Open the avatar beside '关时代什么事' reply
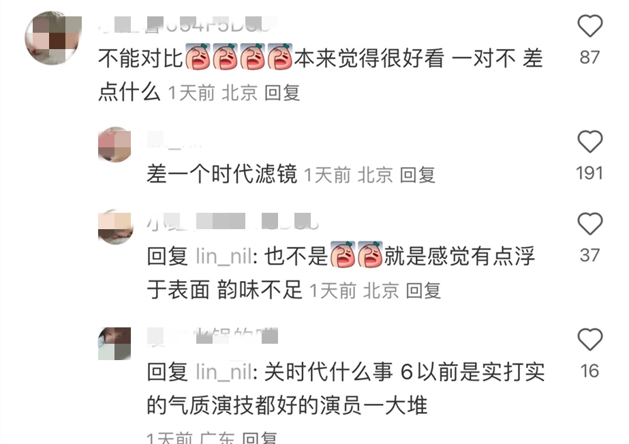Viewport: 629px width, 444px height. 114,343
